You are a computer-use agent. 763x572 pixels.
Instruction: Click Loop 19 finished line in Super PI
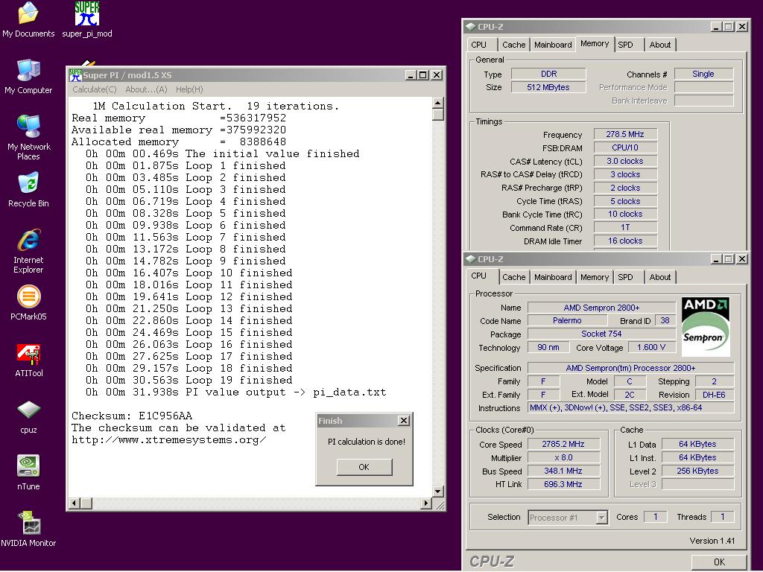(x=189, y=381)
